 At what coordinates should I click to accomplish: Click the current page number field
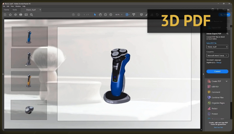click(x=84, y=15)
